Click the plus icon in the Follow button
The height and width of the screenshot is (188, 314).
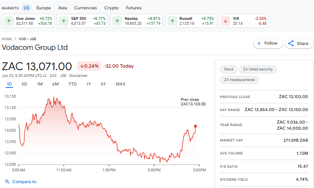tap(259, 43)
